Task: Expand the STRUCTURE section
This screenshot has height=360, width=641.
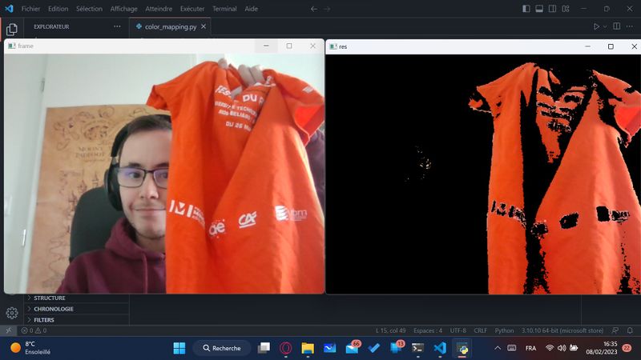Action: click(x=50, y=298)
